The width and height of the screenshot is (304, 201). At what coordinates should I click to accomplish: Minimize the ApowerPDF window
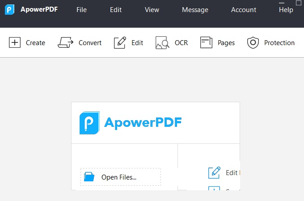pyautogui.click(x=282, y=3)
